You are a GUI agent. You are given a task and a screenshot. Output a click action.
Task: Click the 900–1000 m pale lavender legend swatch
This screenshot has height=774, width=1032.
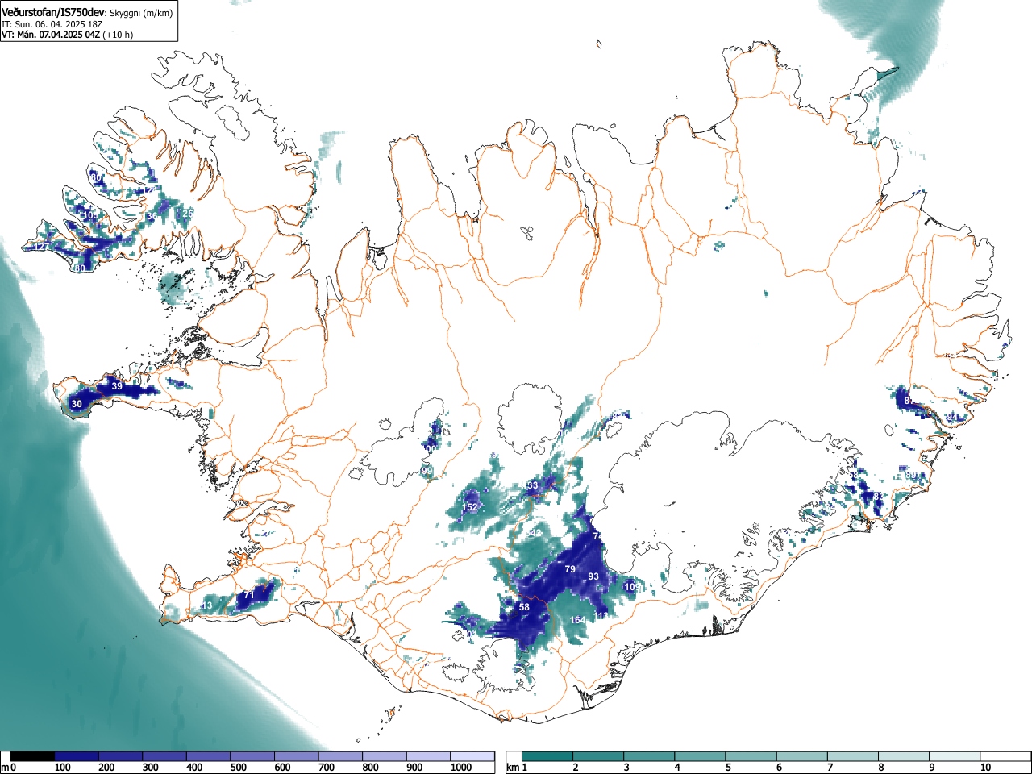point(428,756)
